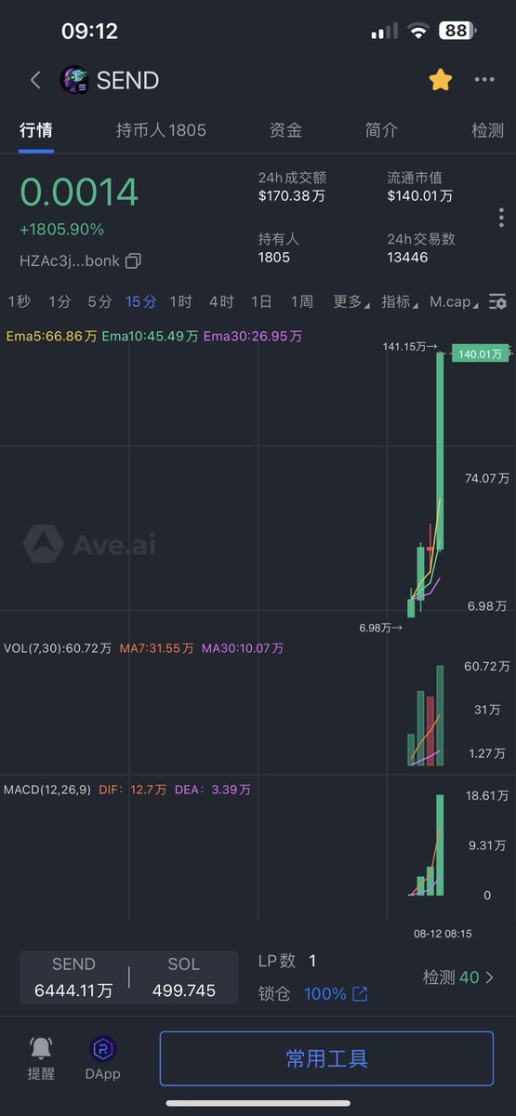The height and width of the screenshot is (1116, 516).
Task: Tap the back arrow next to SEND
Action: click(35, 80)
